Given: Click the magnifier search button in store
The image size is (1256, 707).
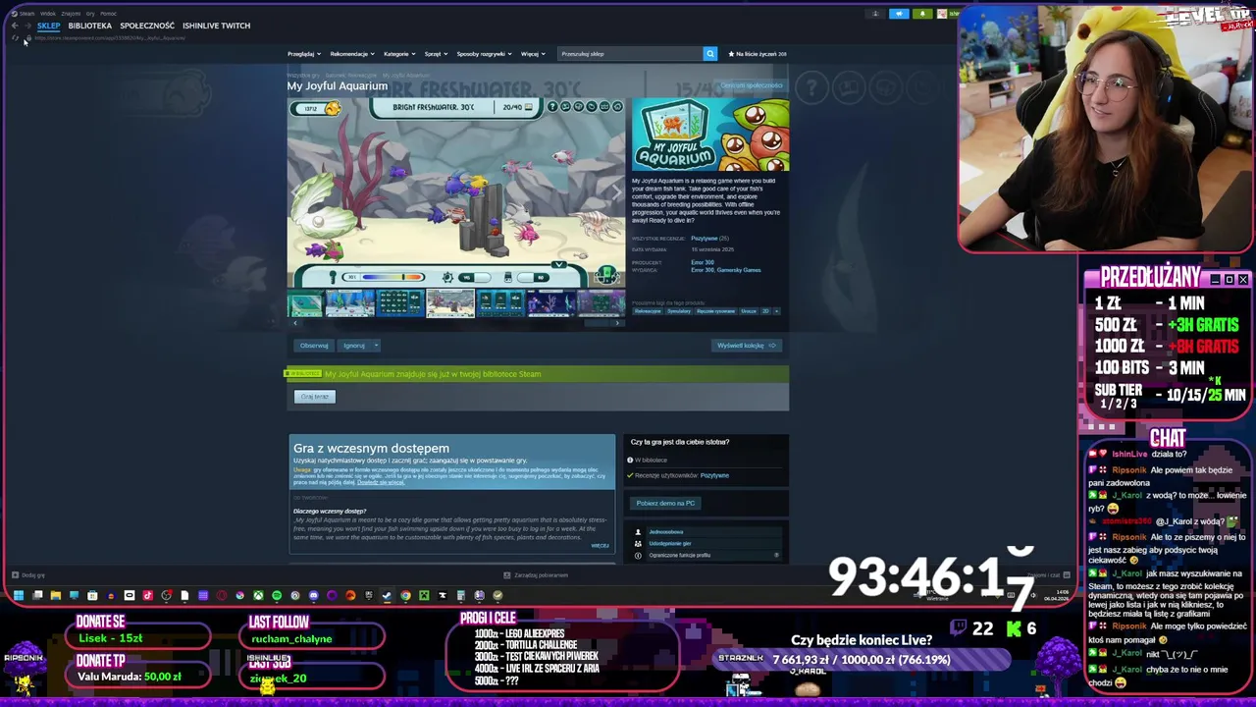Looking at the screenshot, I should tap(709, 54).
